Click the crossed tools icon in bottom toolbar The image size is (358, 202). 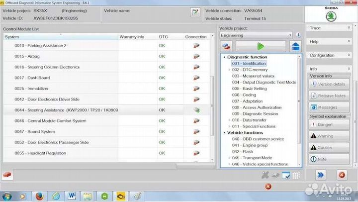[266, 175]
